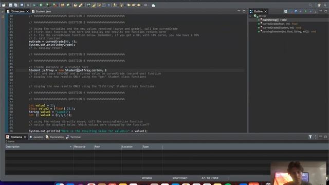Screen dimensions: 329x185
Task: Open dropdown arrow next to Search flashlight icon
Action: point(83,5)
